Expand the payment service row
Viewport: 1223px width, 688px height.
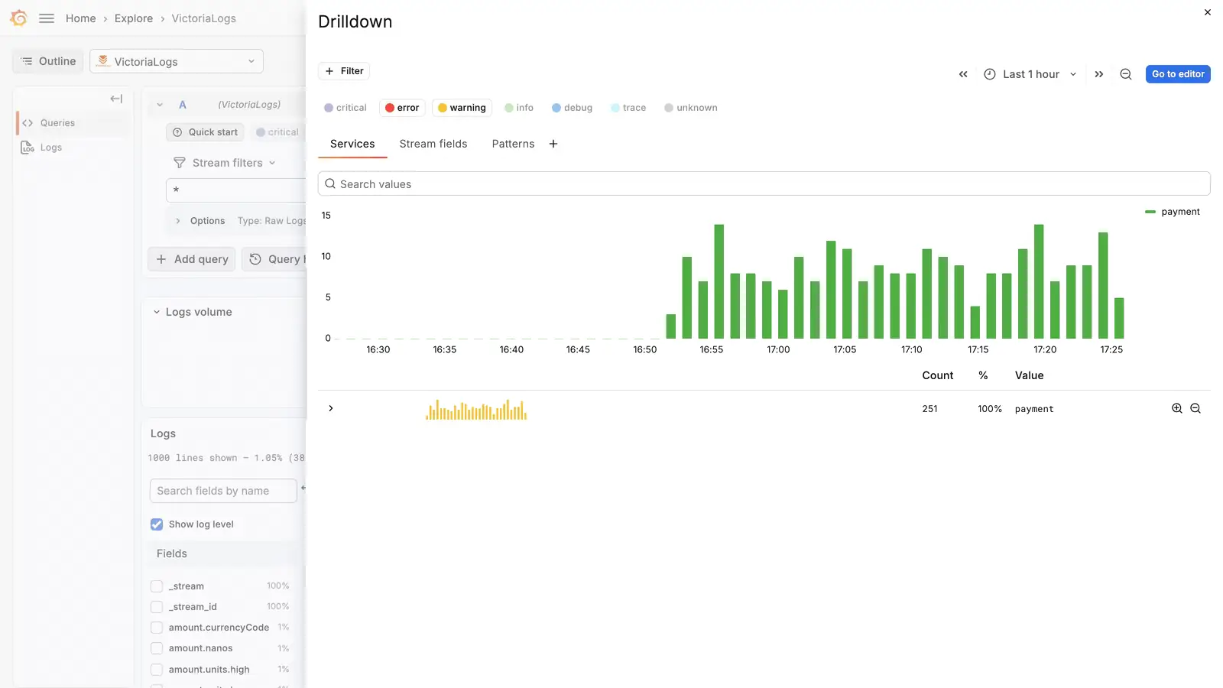[331, 408]
